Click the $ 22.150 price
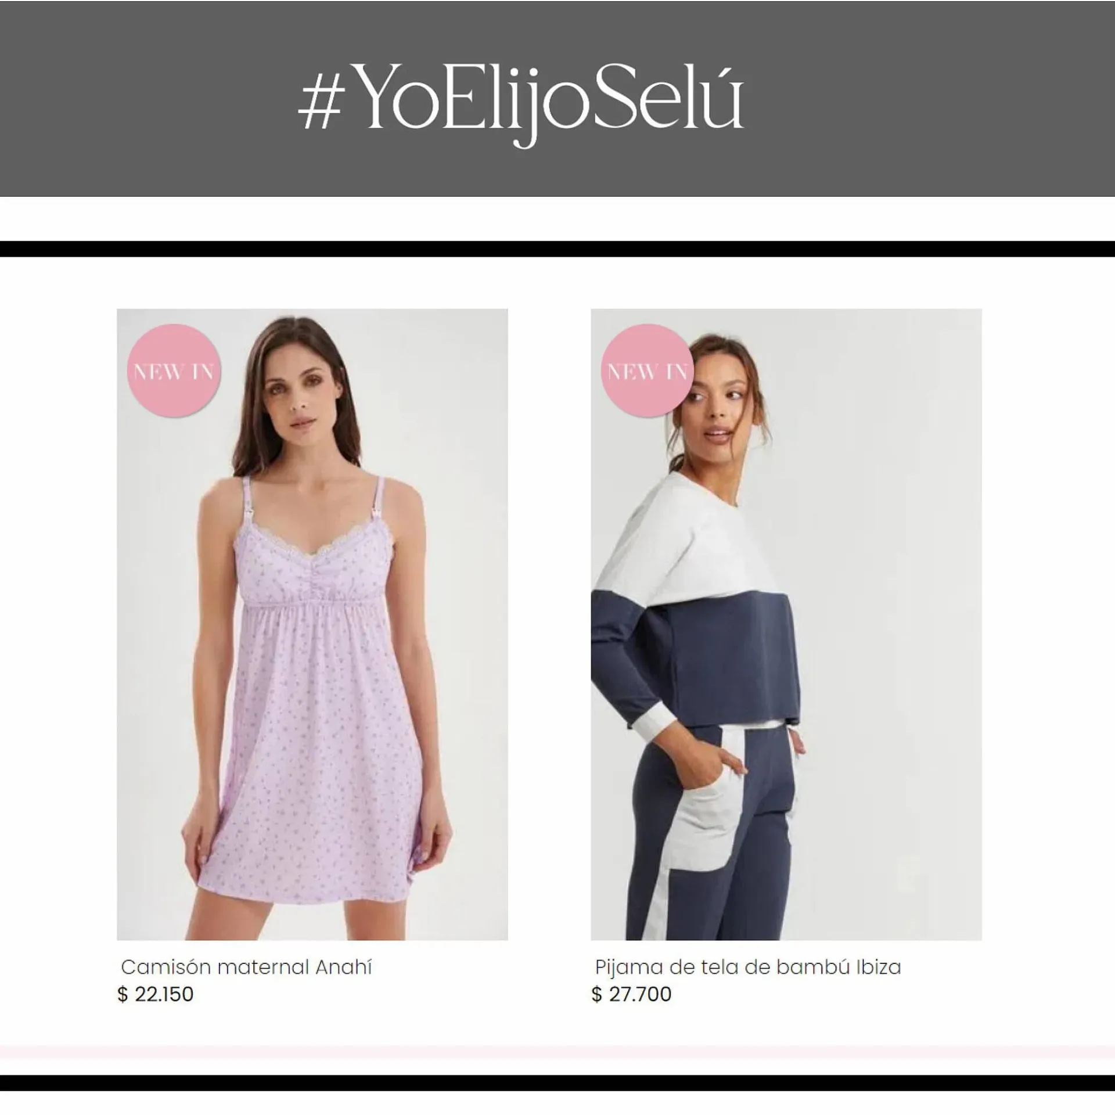1115x1115 pixels. coord(155,994)
